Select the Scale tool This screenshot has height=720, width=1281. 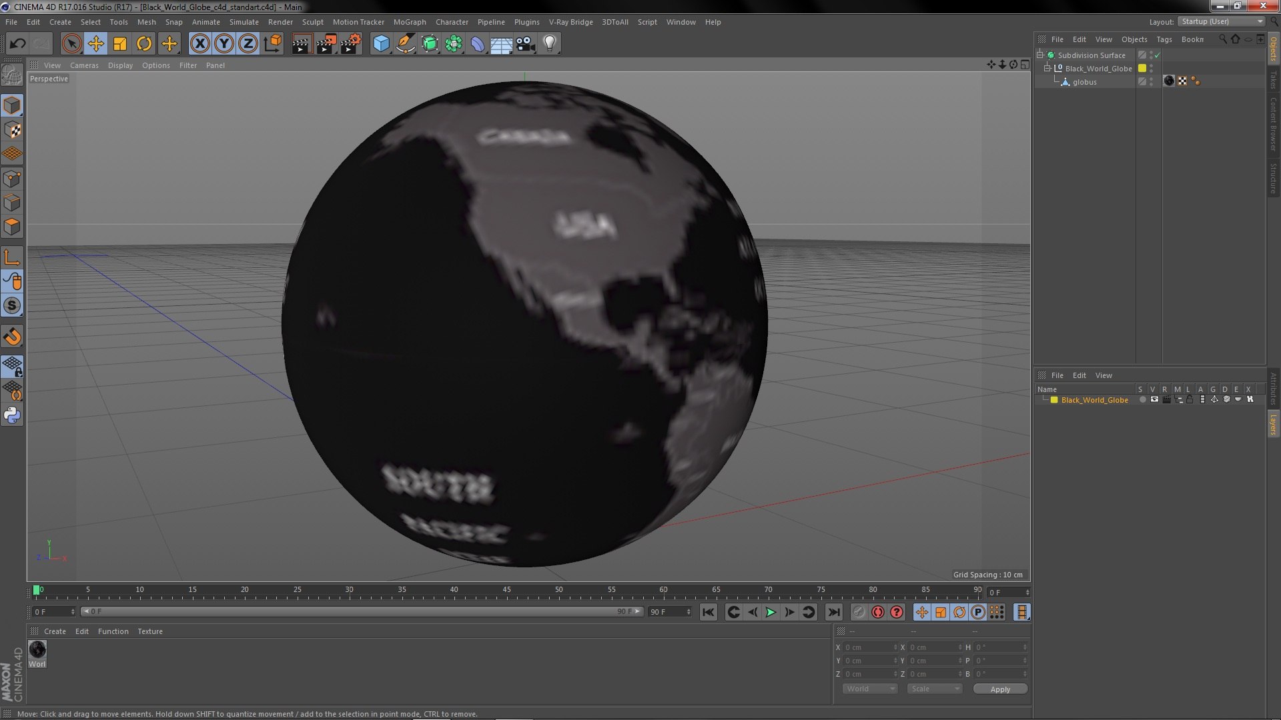pyautogui.click(x=120, y=44)
